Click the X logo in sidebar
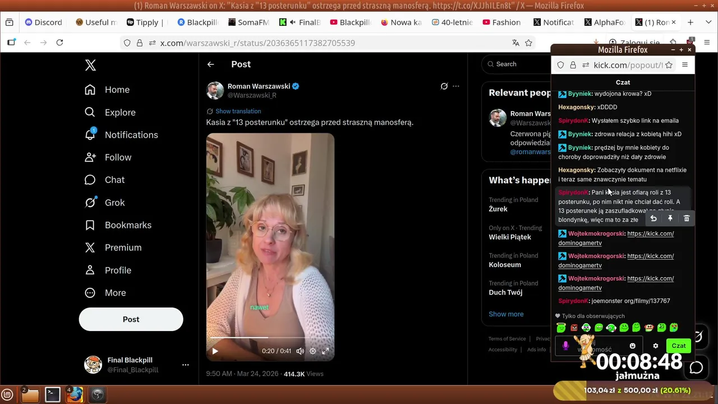 click(x=90, y=65)
